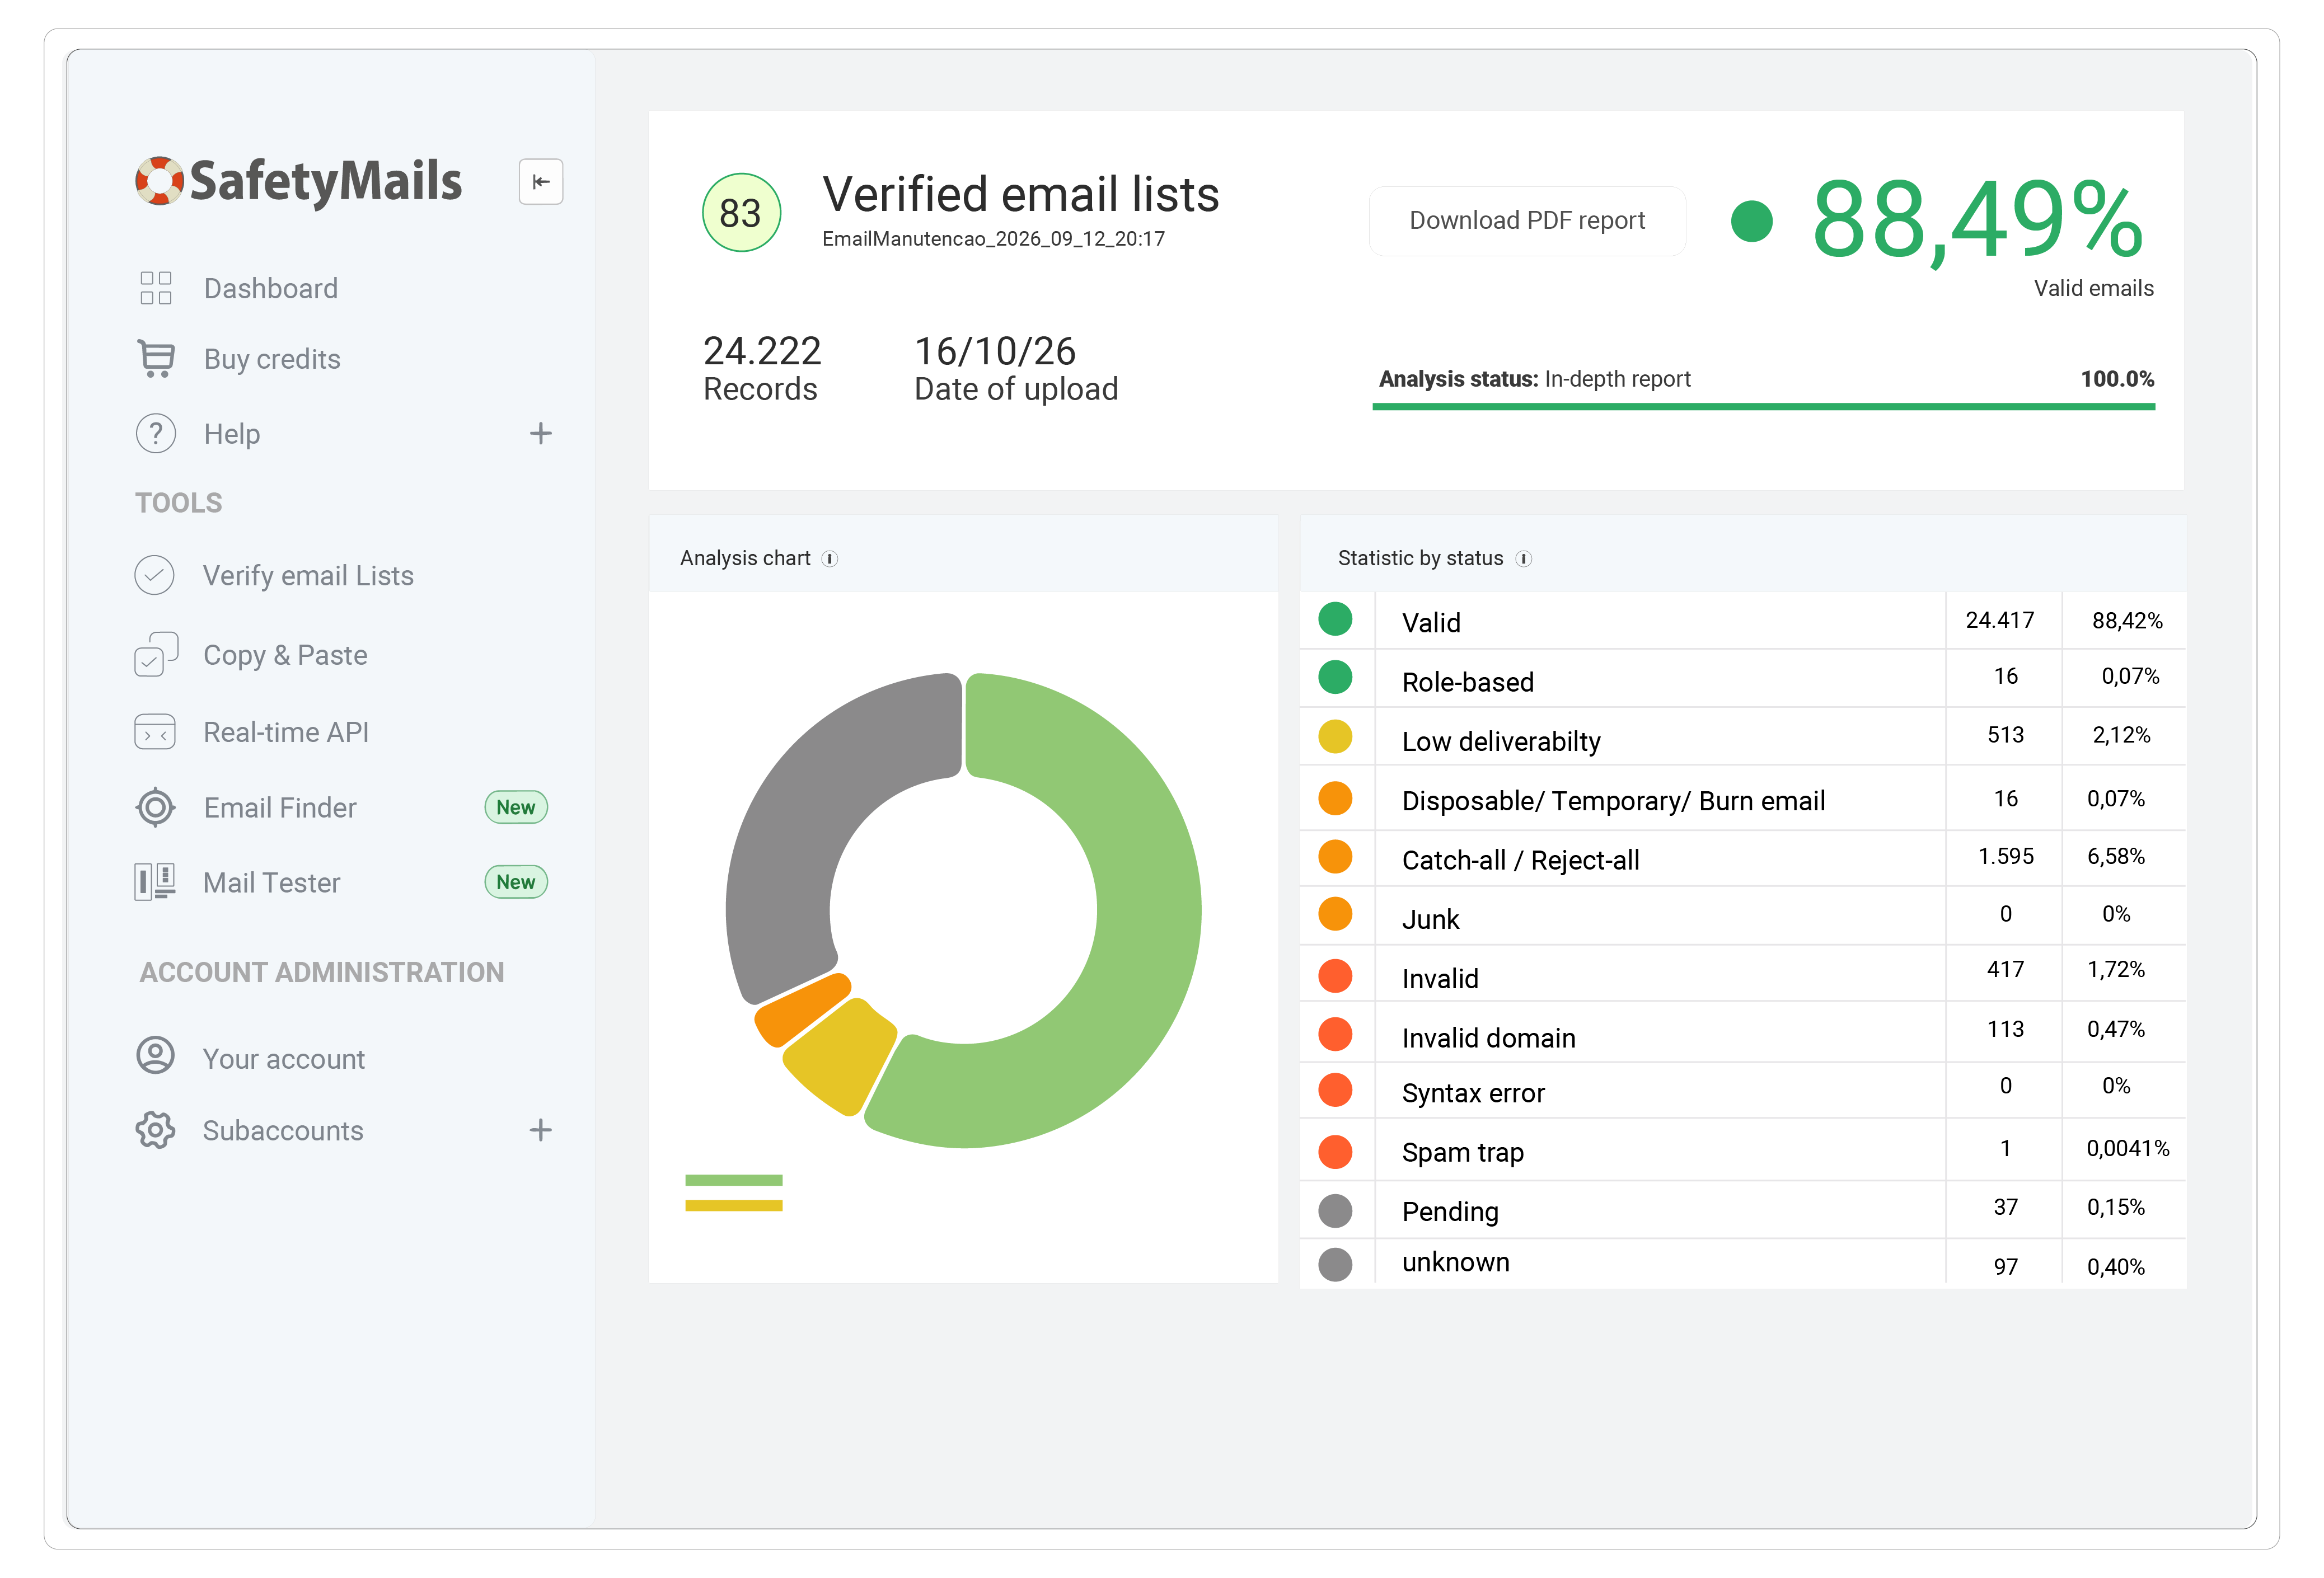Screen dimensions: 2324x1578
Task: Click the Email Finder target icon
Action: pyautogui.click(x=155, y=807)
